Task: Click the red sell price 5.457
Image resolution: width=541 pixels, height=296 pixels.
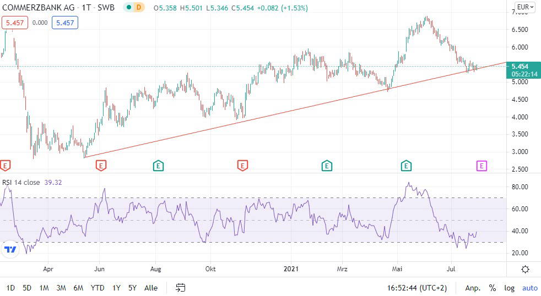Action: 15,23
